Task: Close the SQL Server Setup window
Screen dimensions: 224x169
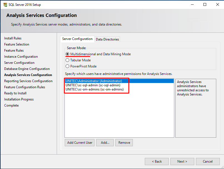Action: pos(217,4)
